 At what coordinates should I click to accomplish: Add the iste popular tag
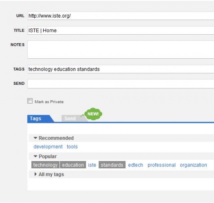pos(92,165)
